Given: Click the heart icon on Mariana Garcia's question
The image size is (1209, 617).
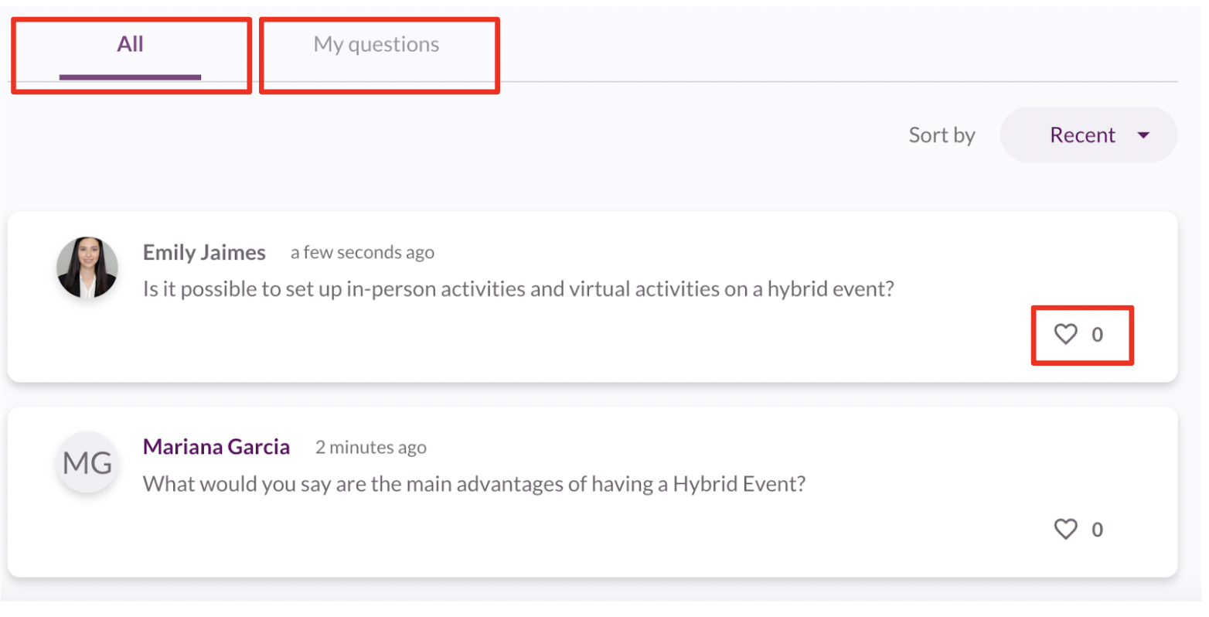Looking at the screenshot, I should [1065, 529].
